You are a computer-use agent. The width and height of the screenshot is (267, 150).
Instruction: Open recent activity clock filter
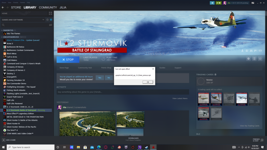point(48,20)
